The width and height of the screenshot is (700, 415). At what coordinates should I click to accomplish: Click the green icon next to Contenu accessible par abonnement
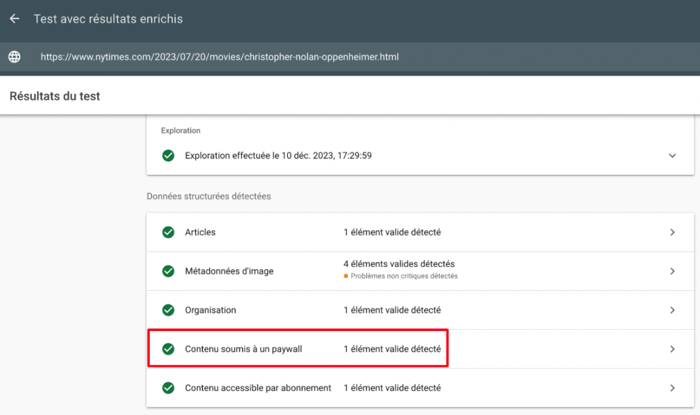tap(168, 388)
